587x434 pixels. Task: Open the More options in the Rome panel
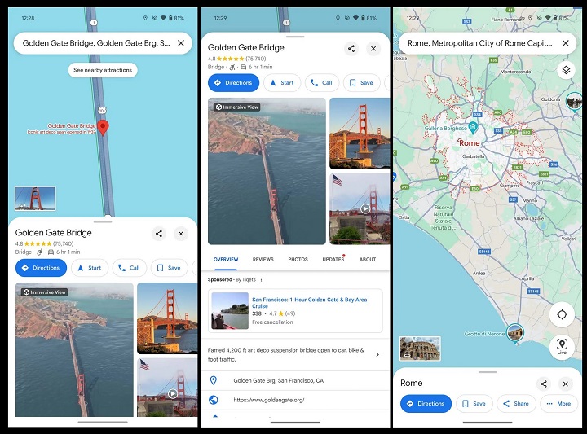pyautogui.click(x=558, y=403)
